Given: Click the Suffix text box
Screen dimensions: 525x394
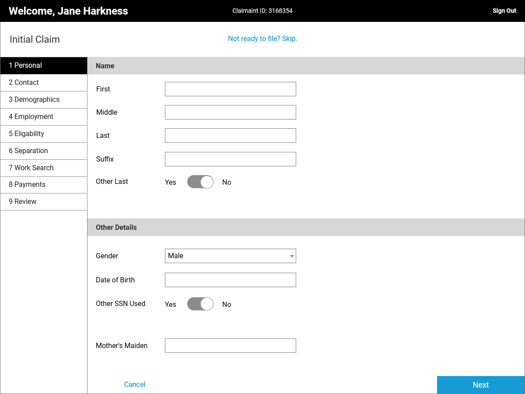Looking at the screenshot, I should click(x=230, y=159).
